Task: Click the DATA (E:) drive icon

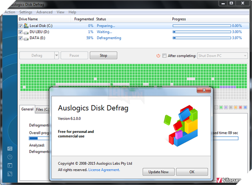Action: click(26, 39)
